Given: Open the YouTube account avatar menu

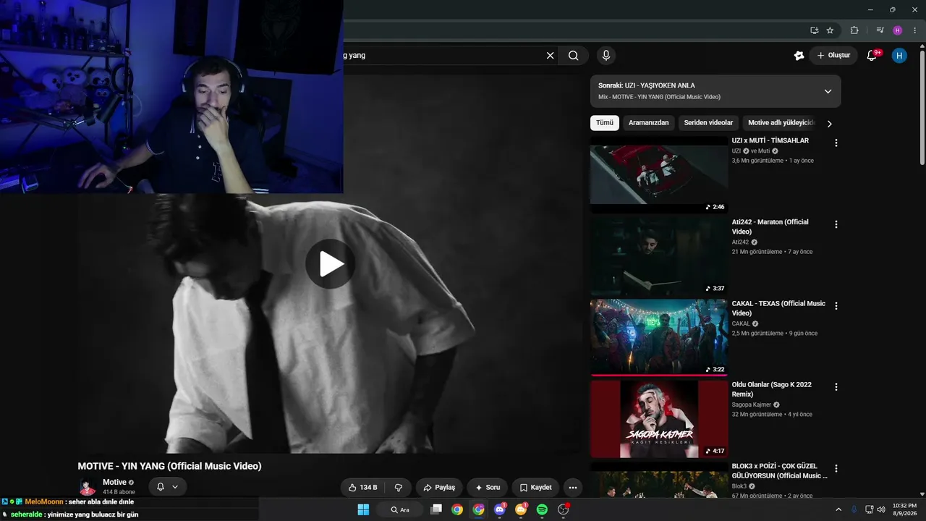Looking at the screenshot, I should [x=899, y=56].
